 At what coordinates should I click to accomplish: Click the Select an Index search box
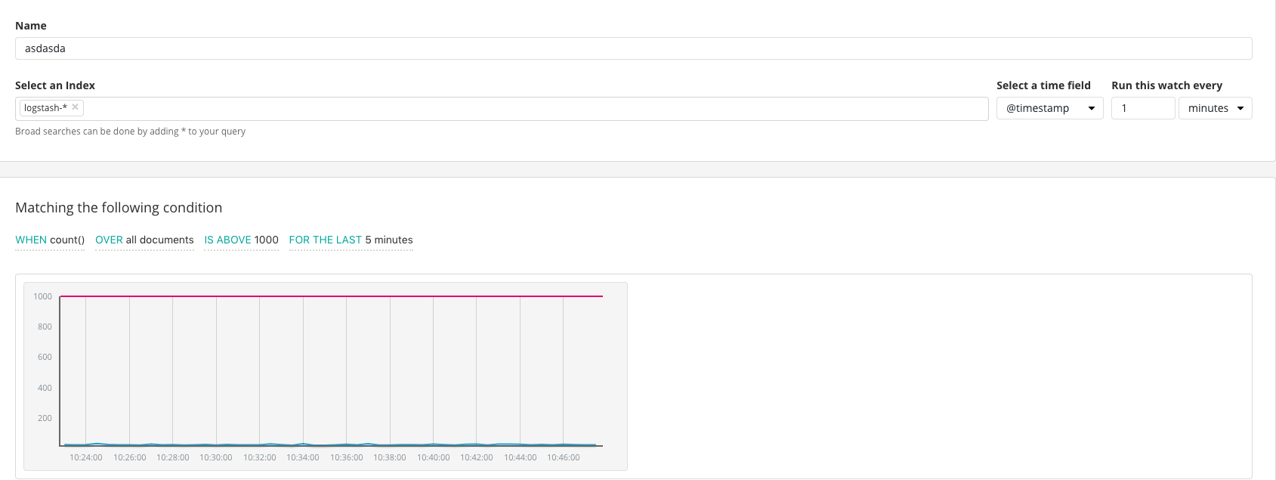click(502, 108)
